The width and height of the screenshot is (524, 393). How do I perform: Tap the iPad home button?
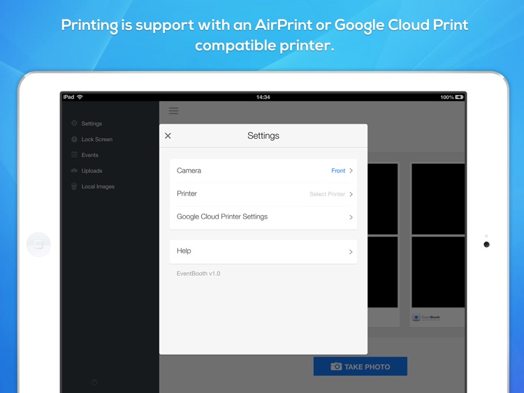coord(38,244)
